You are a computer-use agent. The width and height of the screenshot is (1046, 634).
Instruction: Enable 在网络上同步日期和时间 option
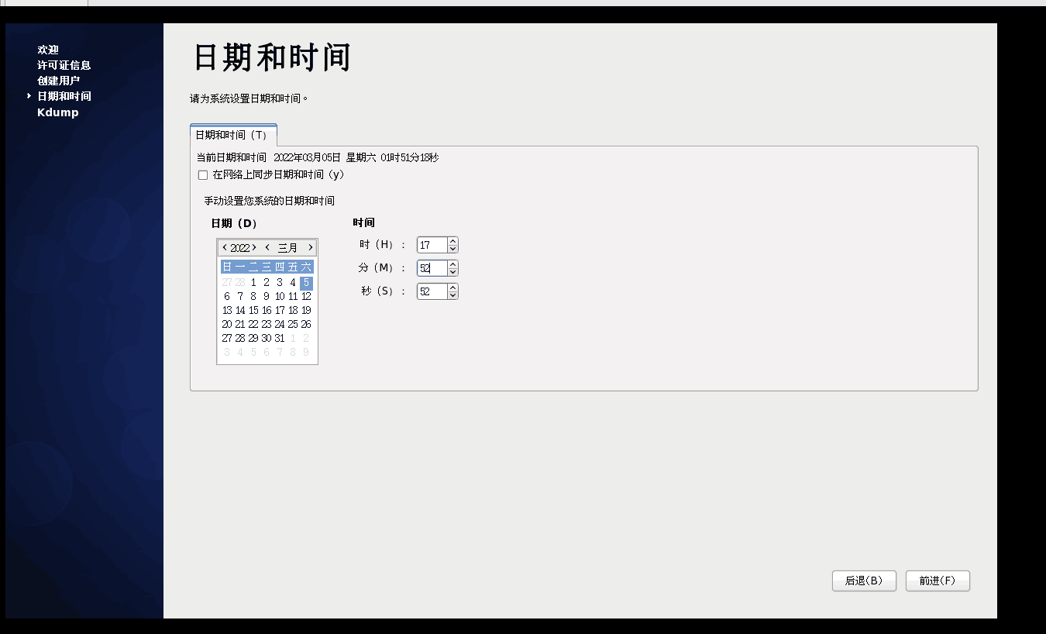pyautogui.click(x=203, y=175)
